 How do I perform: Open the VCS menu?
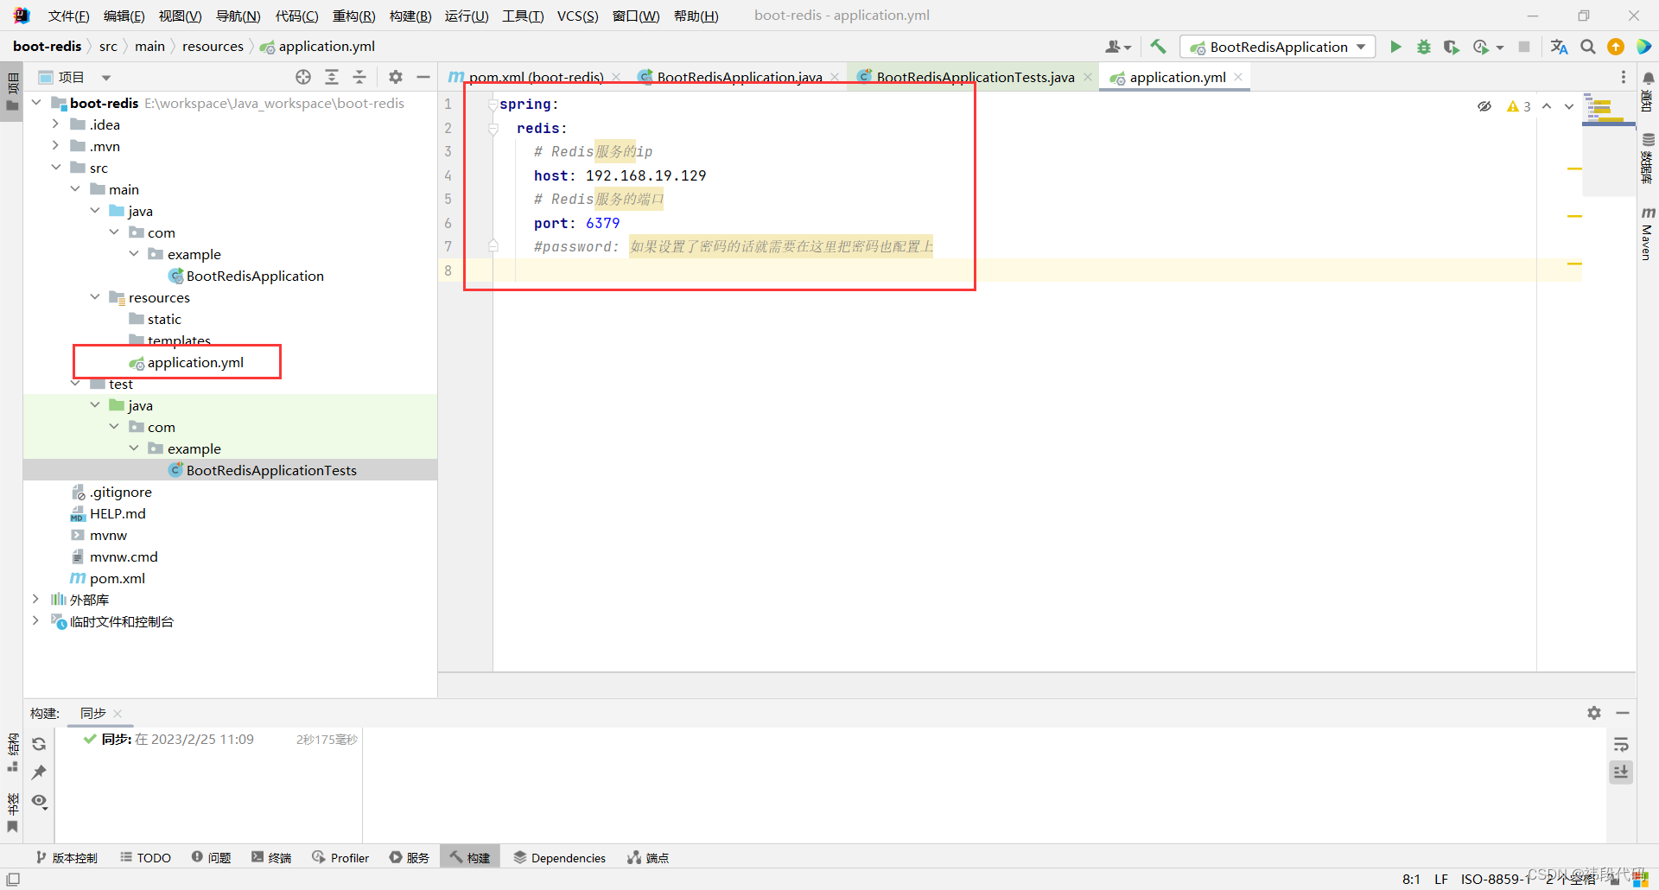click(x=577, y=16)
